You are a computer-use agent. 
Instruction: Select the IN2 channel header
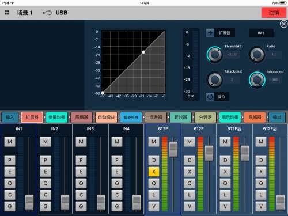[55, 129]
